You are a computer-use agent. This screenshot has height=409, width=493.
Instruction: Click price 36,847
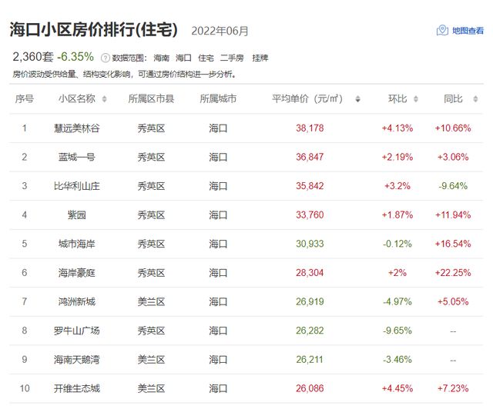[x=310, y=157]
